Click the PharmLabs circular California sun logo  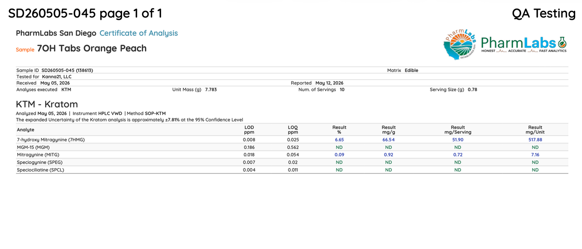[x=460, y=44]
